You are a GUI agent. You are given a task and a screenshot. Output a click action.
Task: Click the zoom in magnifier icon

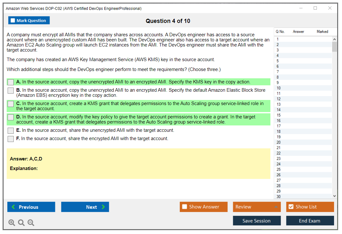pyautogui.click(x=12, y=223)
